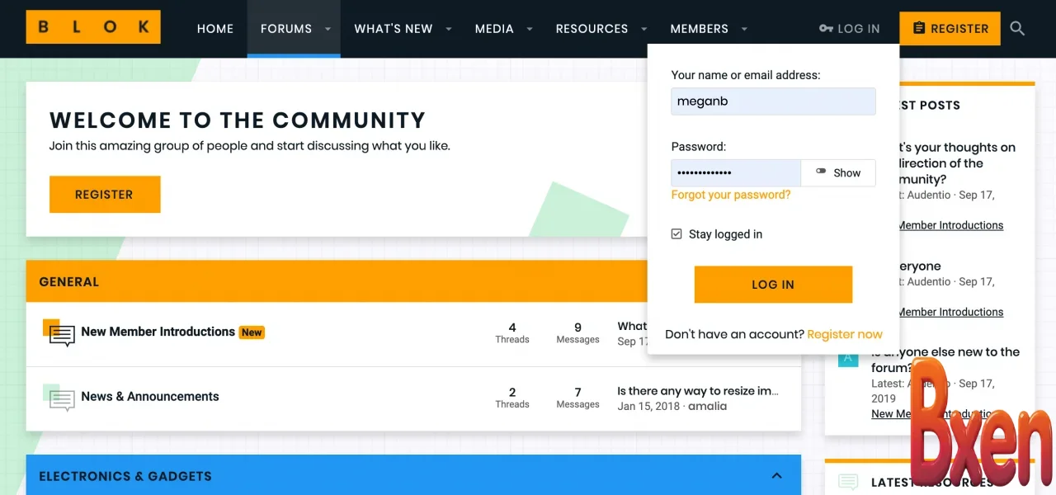Image resolution: width=1056 pixels, height=495 pixels.
Task: Expand the Media menu arrow
Action: pos(530,29)
